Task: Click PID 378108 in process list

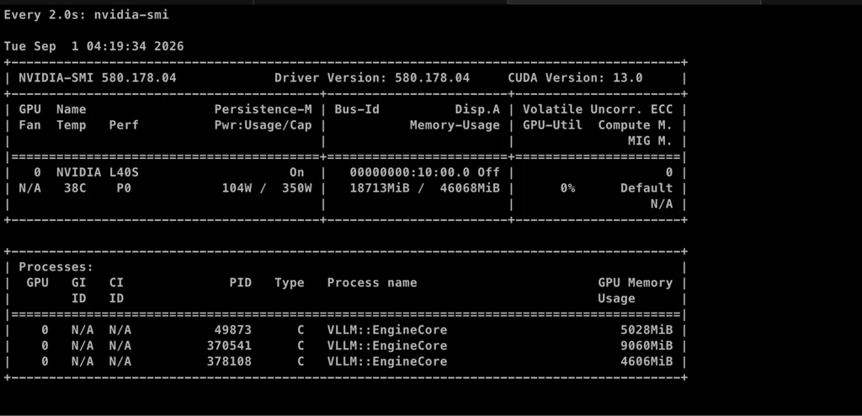Action: pyautogui.click(x=229, y=361)
